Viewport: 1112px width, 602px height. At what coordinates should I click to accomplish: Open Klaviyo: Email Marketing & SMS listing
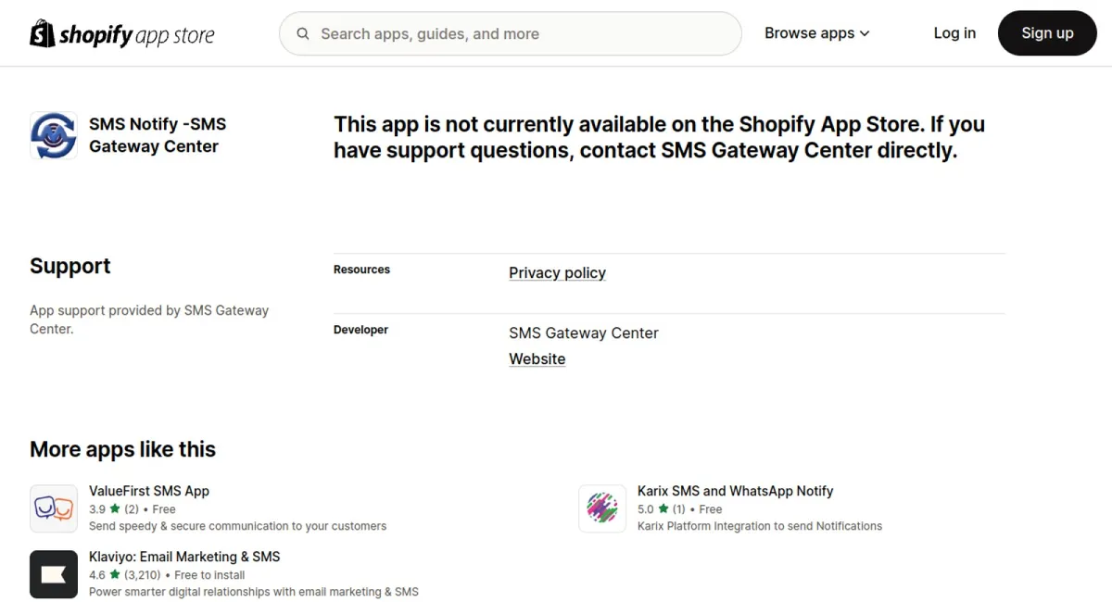[184, 557]
